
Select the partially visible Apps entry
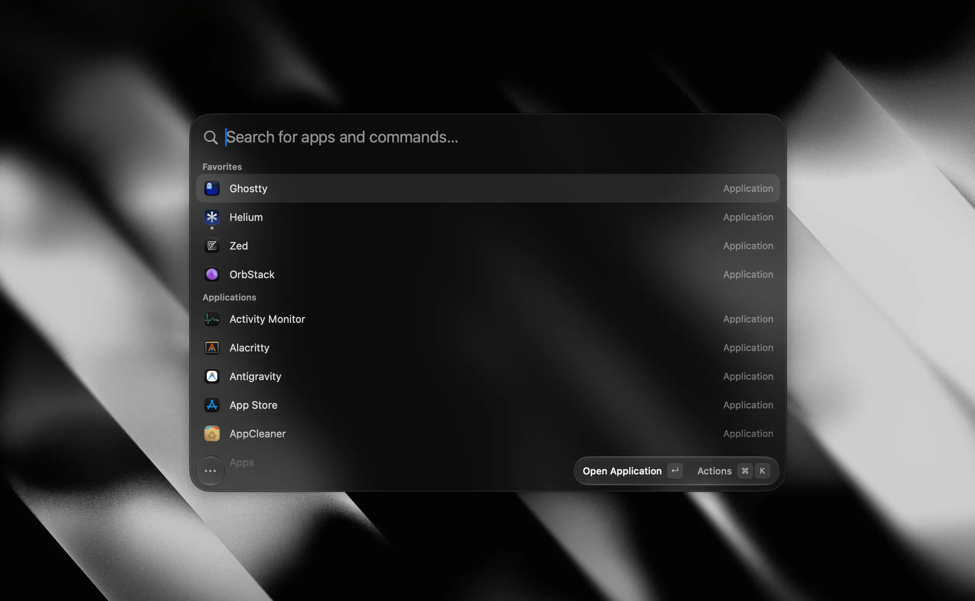pos(241,462)
